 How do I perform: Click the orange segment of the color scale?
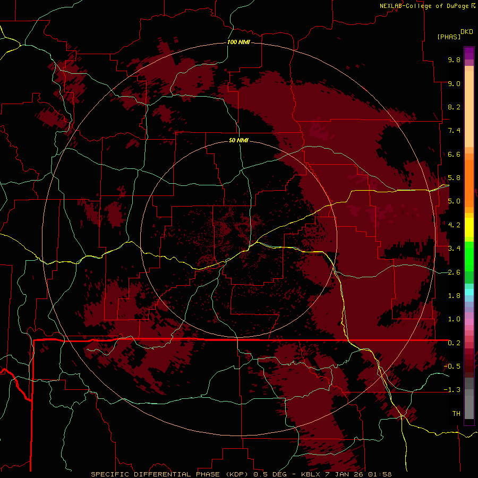(469, 183)
